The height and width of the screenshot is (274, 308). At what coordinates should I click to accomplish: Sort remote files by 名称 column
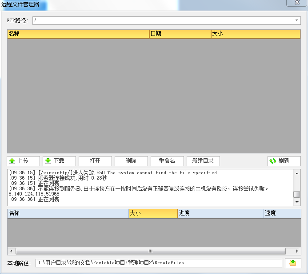click(x=78, y=34)
